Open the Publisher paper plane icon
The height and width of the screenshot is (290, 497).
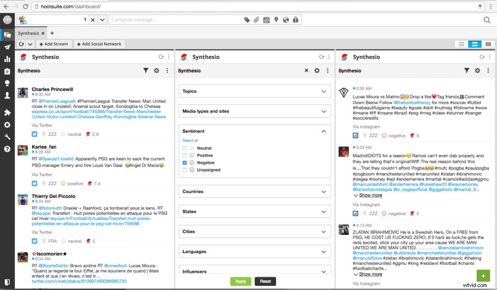(7, 47)
